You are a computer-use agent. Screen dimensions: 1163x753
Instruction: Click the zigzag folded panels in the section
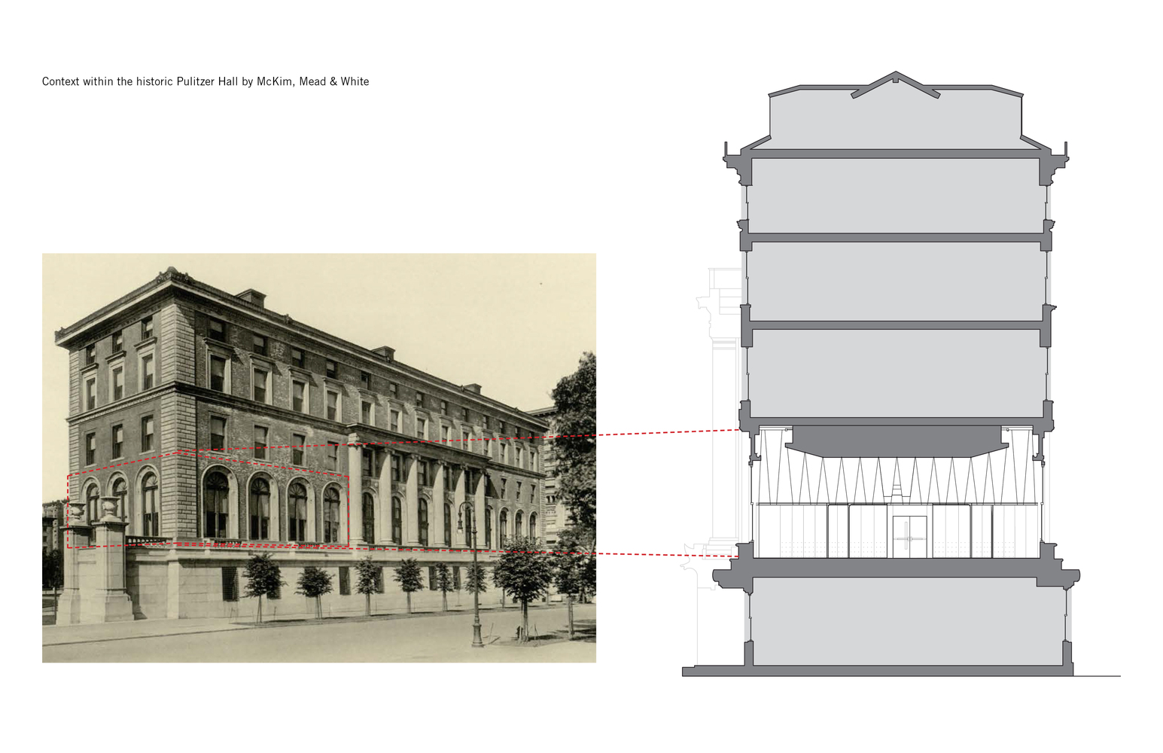(x=896, y=480)
